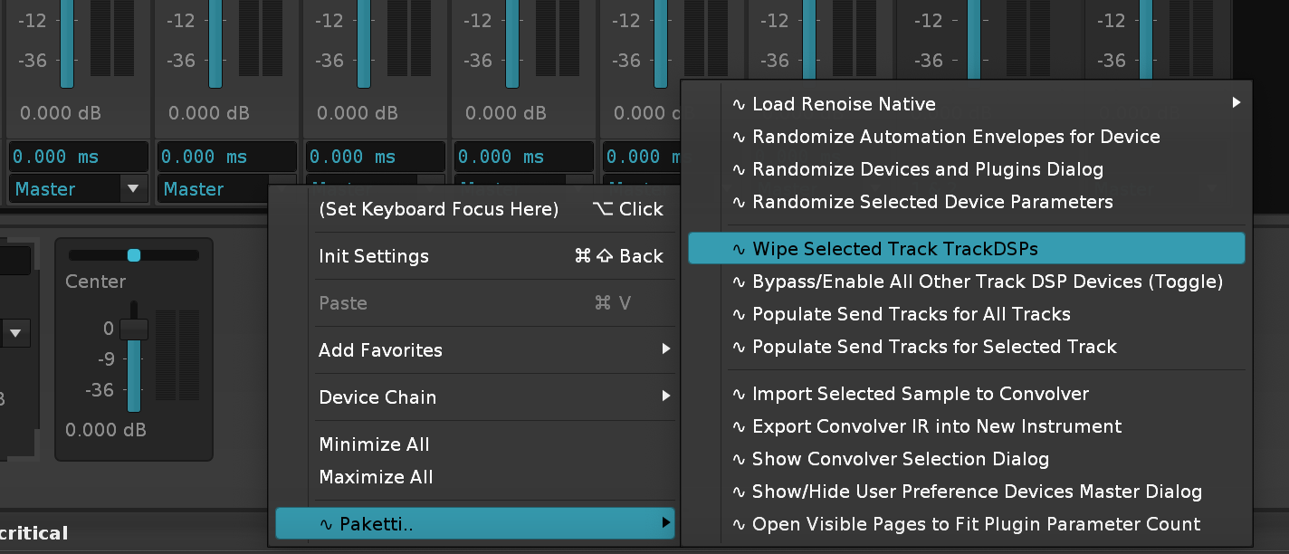The height and width of the screenshot is (554, 1289).
Task: Open the first track's Master routing dropdown
Action: coord(133,189)
